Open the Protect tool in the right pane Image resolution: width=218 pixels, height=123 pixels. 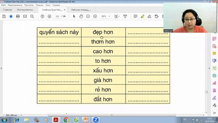[214, 76]
